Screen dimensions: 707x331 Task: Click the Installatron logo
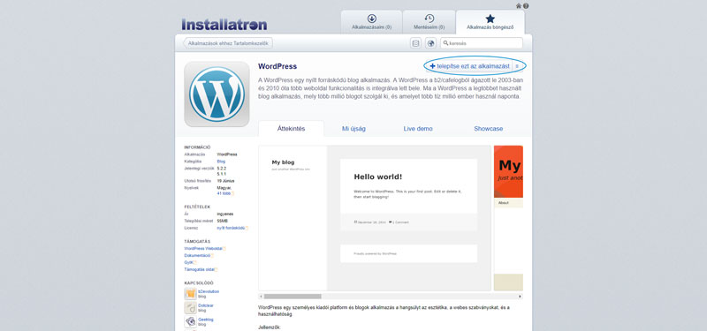(224, 25)
